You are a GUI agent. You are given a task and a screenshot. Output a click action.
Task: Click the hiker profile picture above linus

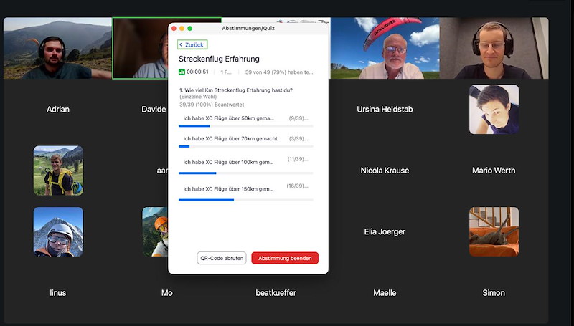pos(58,171)
